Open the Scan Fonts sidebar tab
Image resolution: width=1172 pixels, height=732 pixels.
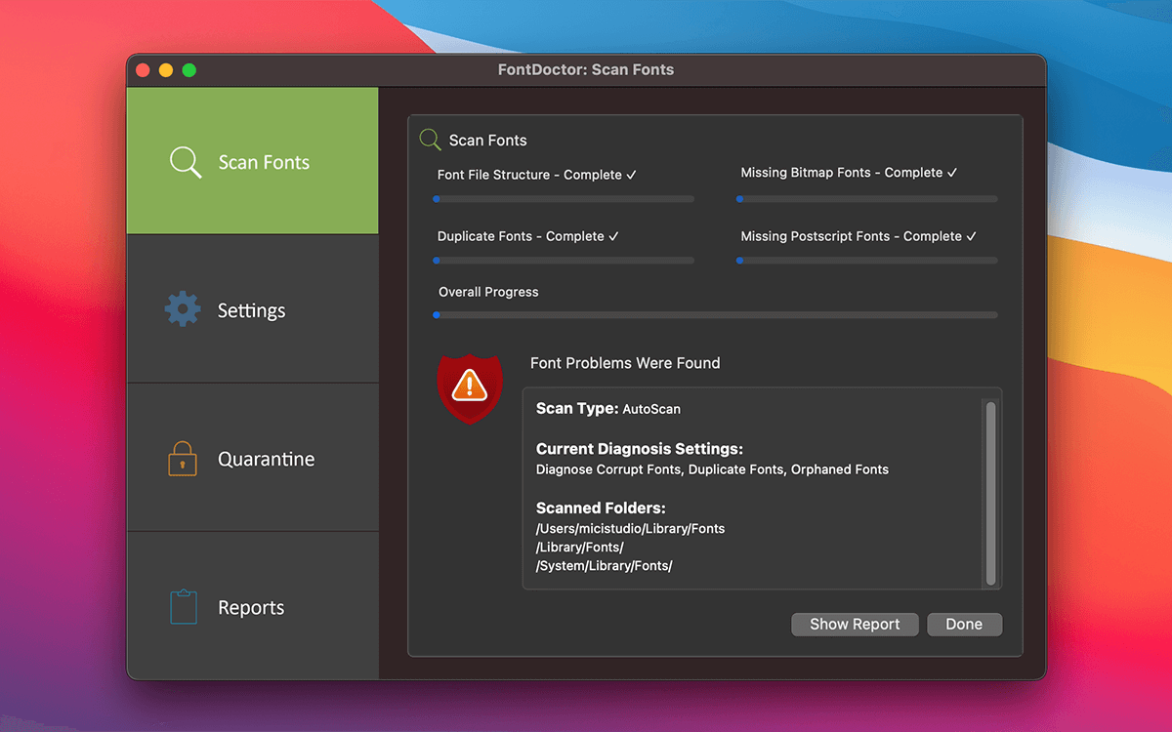[x=253, y=161]
